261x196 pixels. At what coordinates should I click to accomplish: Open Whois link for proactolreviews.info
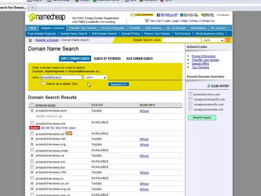coord(144,172)
